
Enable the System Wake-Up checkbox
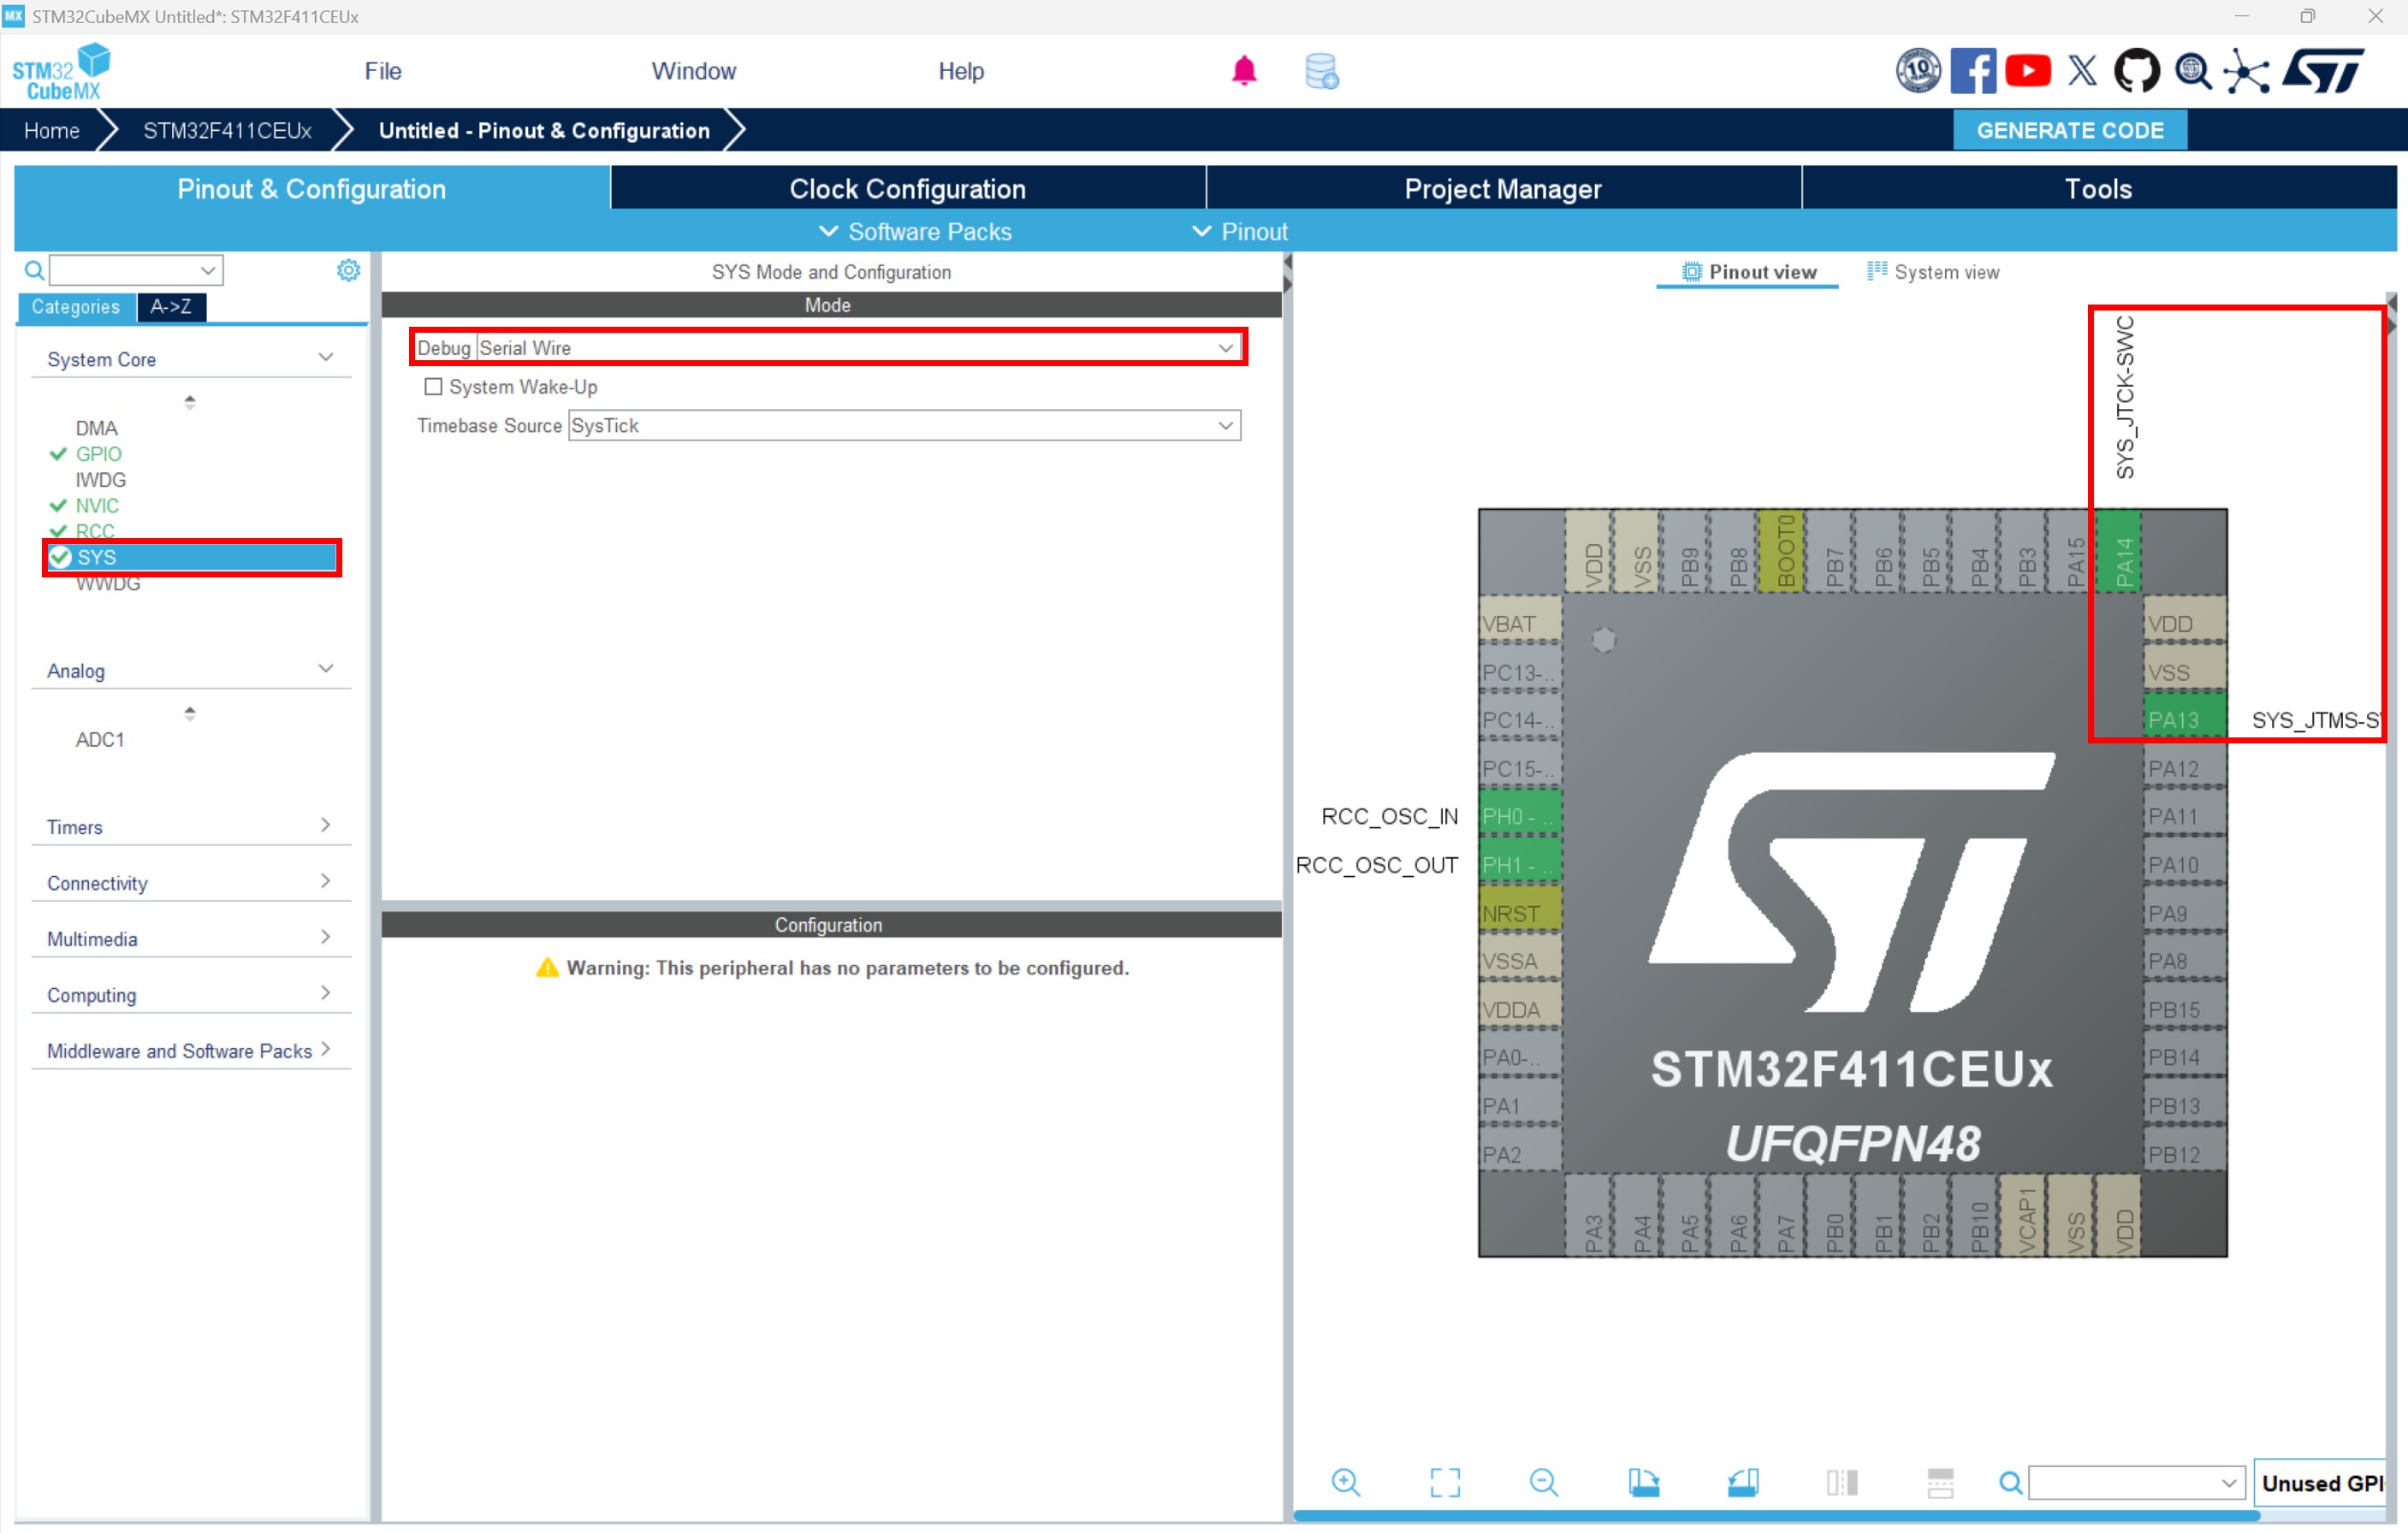click(x=433, y=386)
